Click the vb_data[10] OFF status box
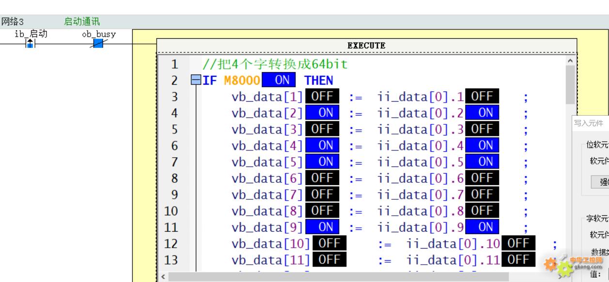The height and width of the screenshot is (282, 609). 329,243
